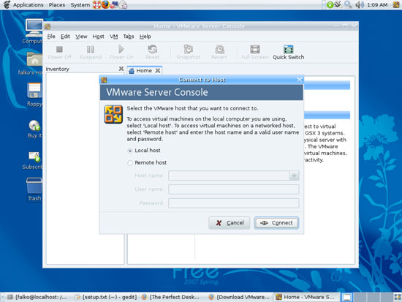Open falko's Home folder desktop icon
402x302 pixels.
click(x=34, y=59)
